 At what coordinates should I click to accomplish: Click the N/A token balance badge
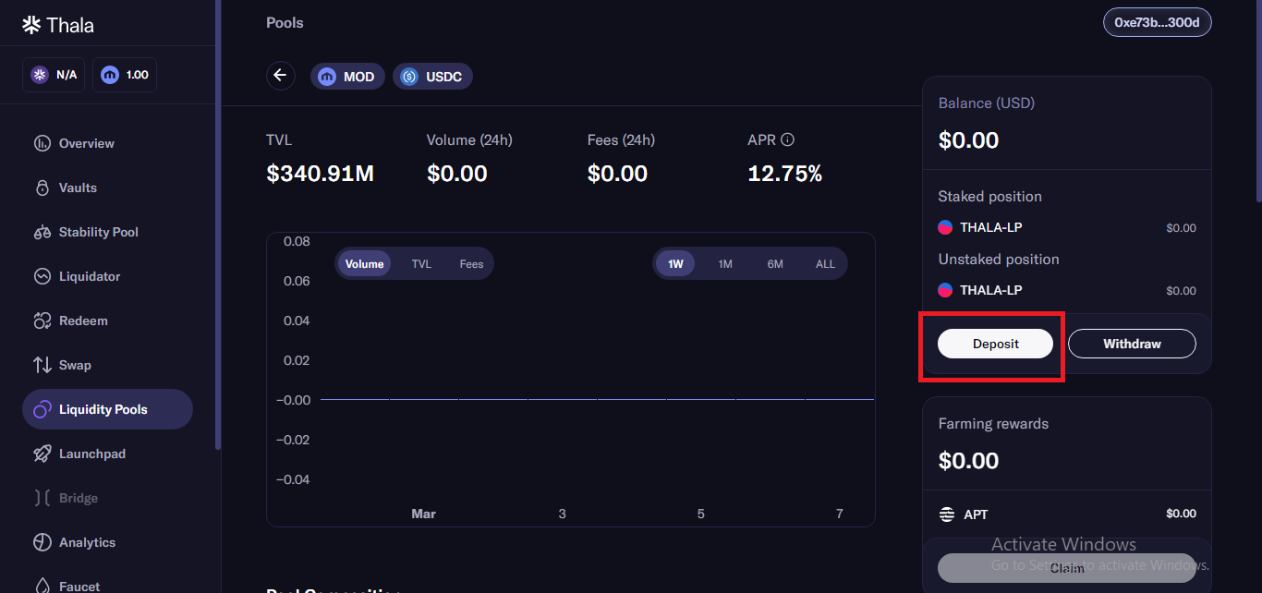pos(54,75)
